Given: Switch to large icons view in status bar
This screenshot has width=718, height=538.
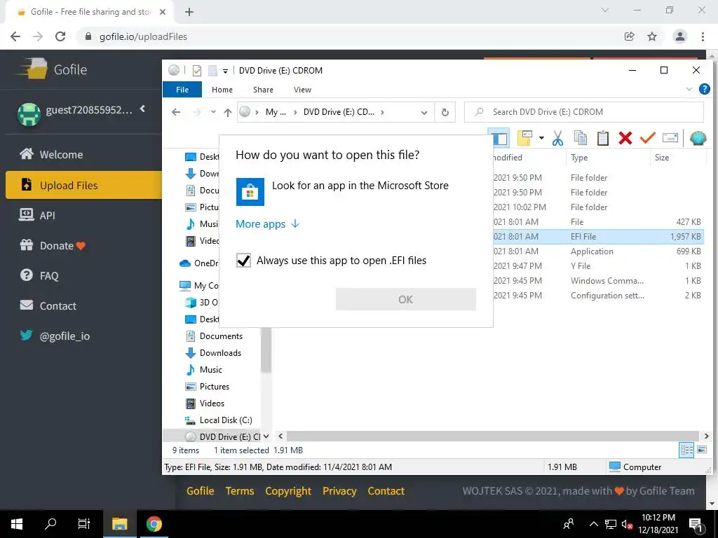Looking at the screenshot, I should (x=701, y=450).
